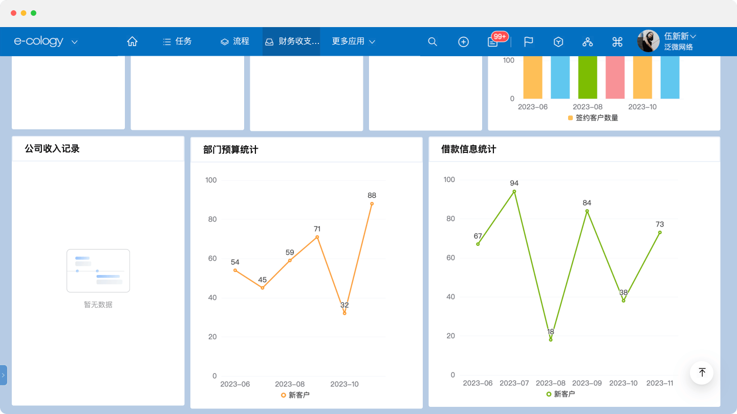Click the user avatar photo
The height and width of the screenshot is (414, 737).
coord(648,41)
